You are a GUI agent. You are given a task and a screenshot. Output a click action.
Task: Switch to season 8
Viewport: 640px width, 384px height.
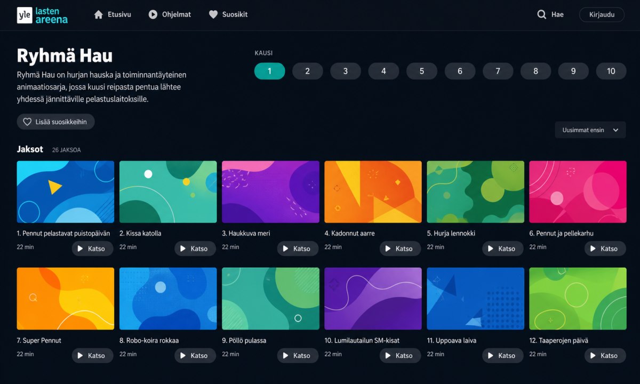(x=535, y=71)
